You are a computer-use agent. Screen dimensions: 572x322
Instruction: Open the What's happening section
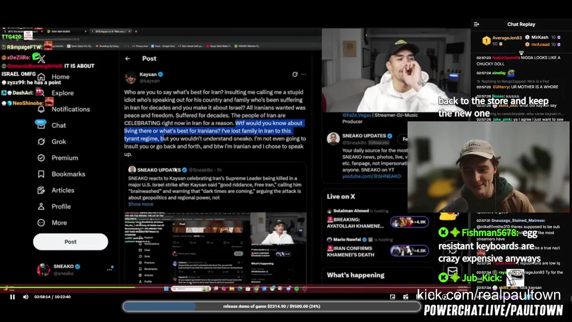(x=355, y=275)
